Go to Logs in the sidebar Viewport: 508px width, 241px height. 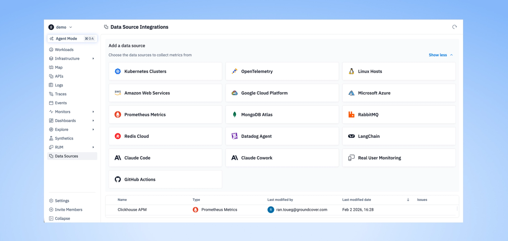coord(72,85)
